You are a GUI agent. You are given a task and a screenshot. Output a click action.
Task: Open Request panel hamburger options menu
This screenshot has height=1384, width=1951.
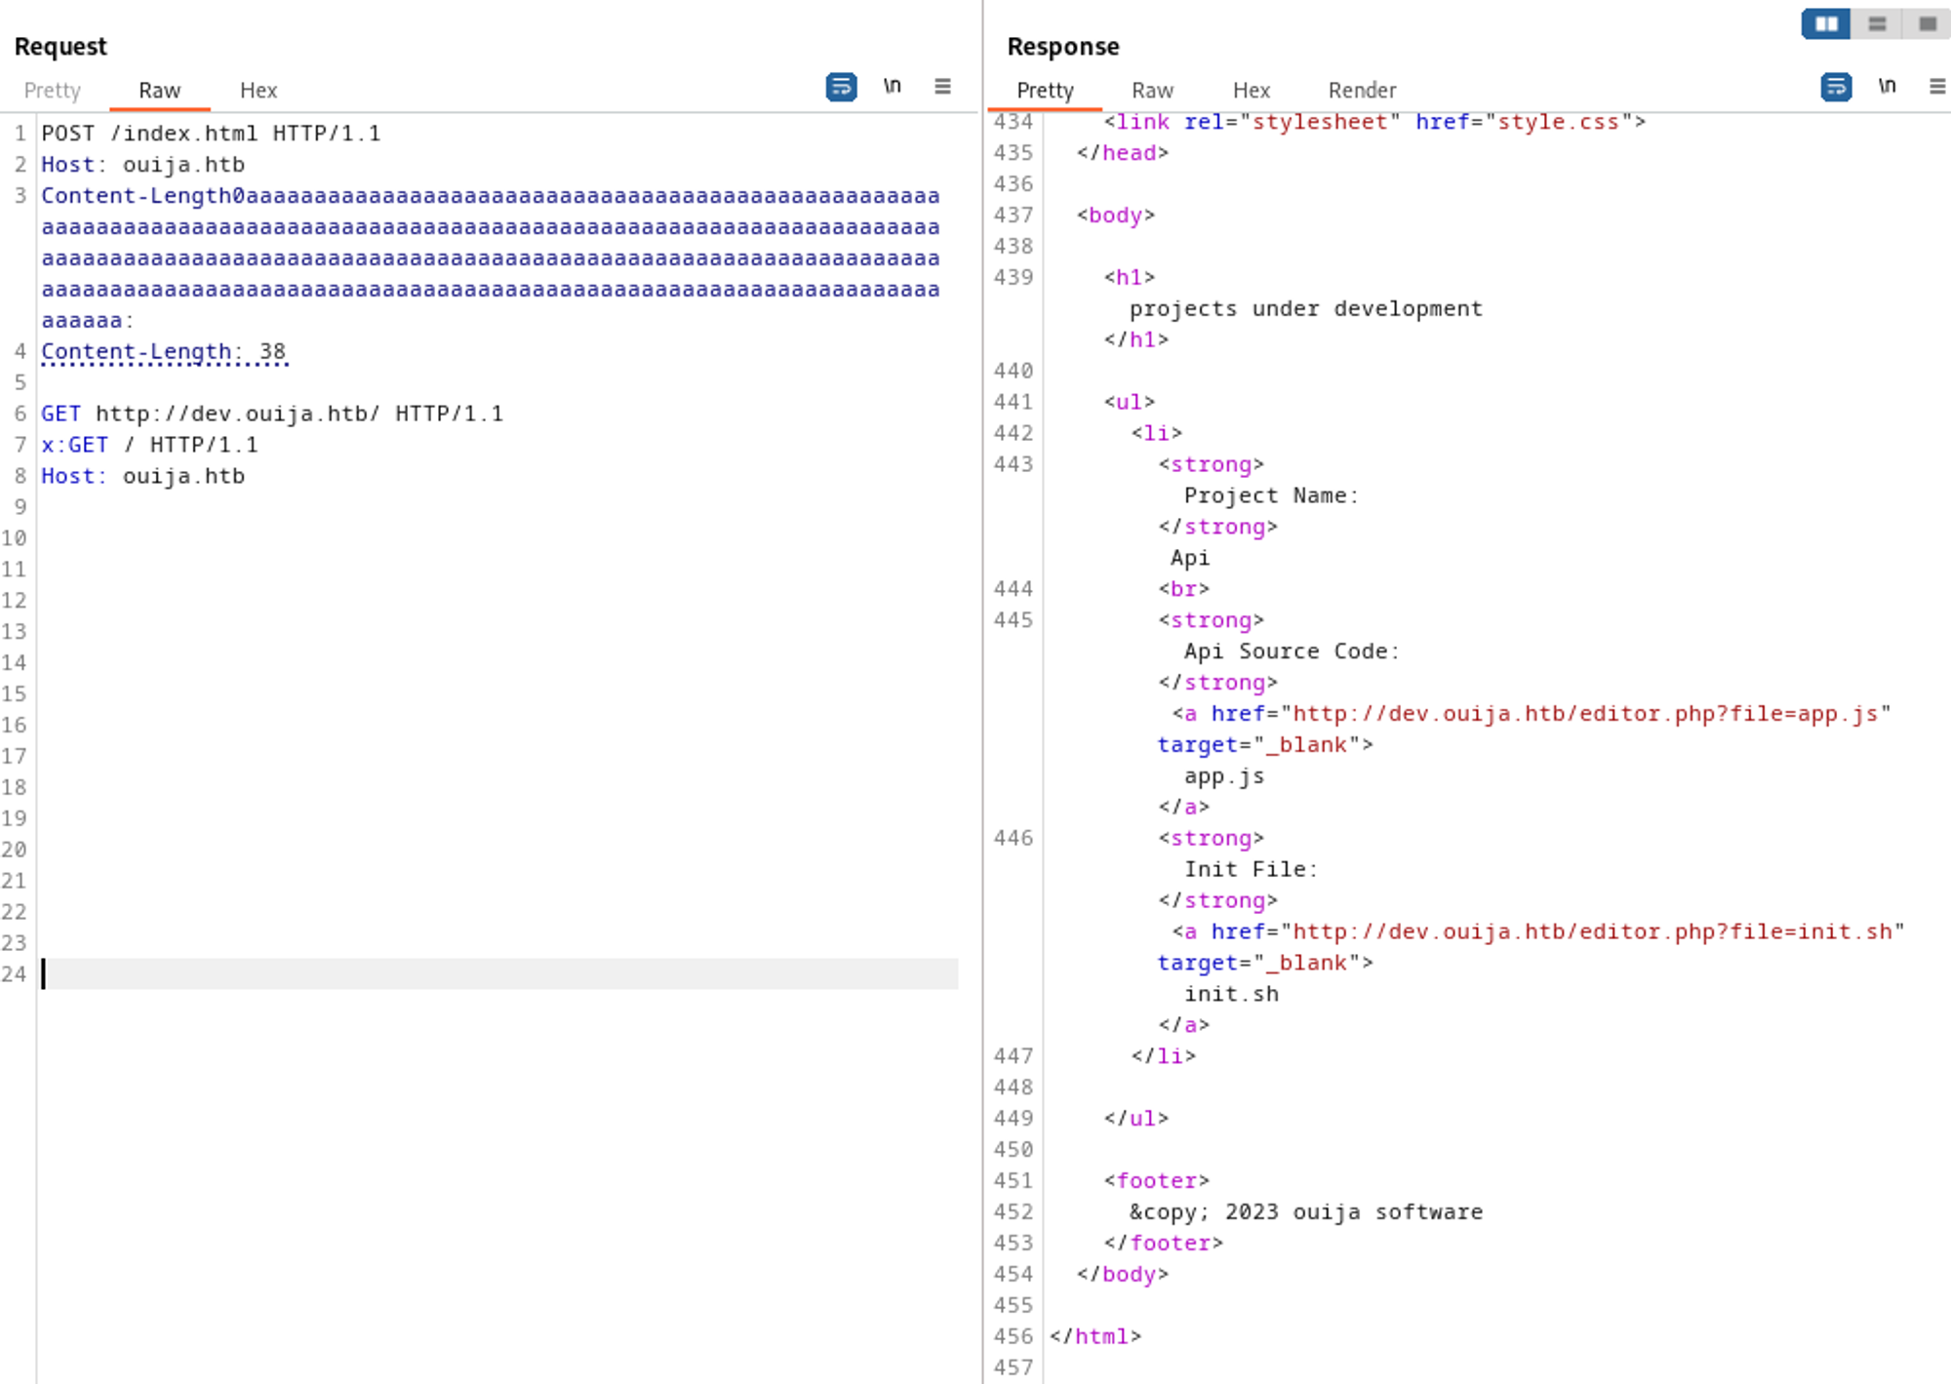click(x=942, y=87)
